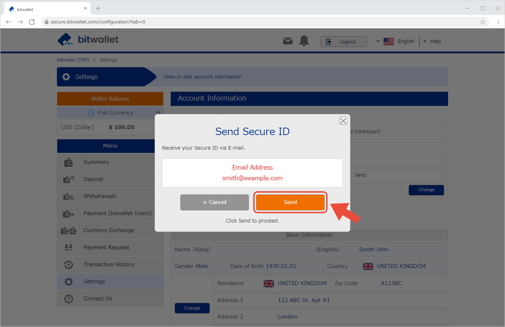Click the bitwallet logo
The height and width of the screenshot is (327, 505).
click(88, 39)
